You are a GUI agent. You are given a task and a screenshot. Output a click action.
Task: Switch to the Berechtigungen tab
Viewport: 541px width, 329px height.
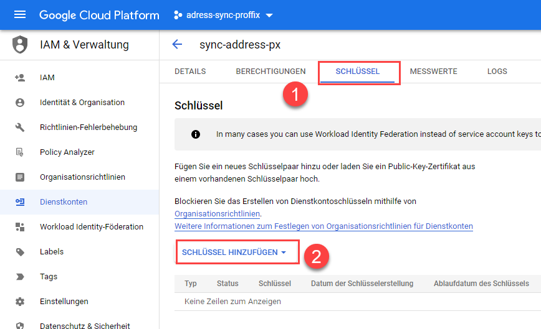pyautogui.click(x=270, y=72)
